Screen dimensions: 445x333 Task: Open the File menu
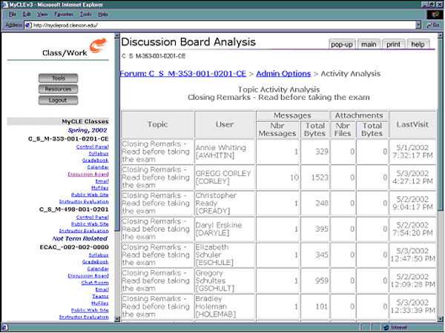click(12, 14)
